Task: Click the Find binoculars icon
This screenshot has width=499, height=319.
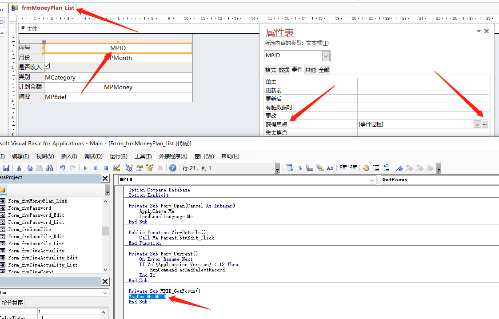Action: point(50,168)
